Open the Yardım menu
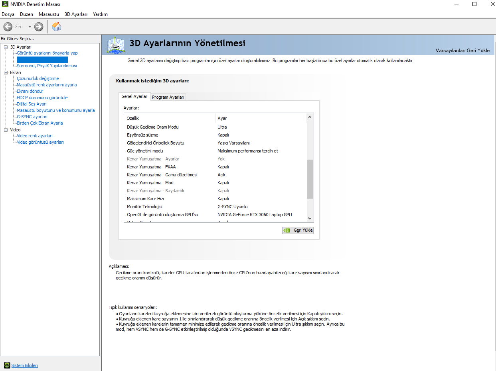Image resolution: width=496 pixels, height=371 pixels. click(100, 14)
